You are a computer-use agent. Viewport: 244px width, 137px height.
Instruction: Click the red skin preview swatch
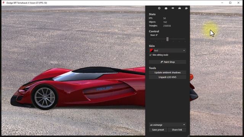point(151,51)
